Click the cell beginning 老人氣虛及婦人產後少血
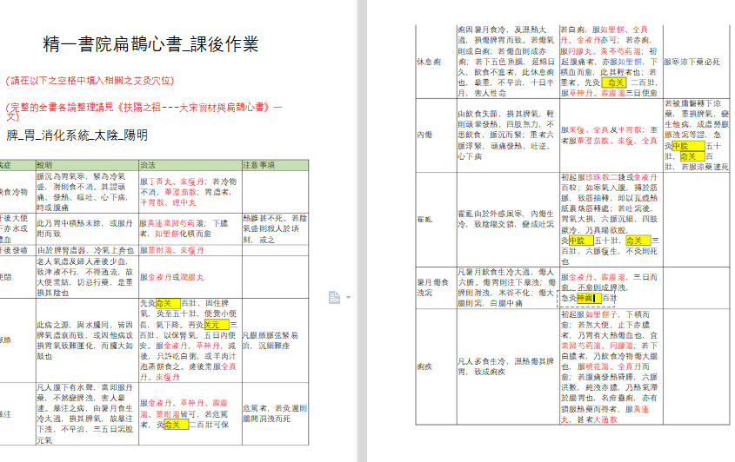 pyautogui.click(x=85, y=277)
